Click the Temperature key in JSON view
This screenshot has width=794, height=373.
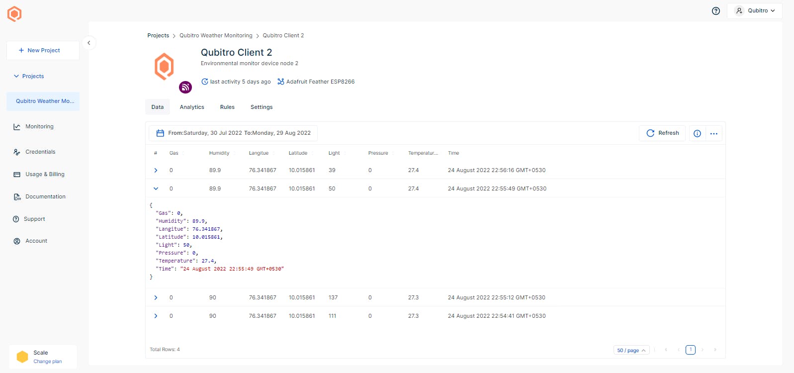[176, 261]
